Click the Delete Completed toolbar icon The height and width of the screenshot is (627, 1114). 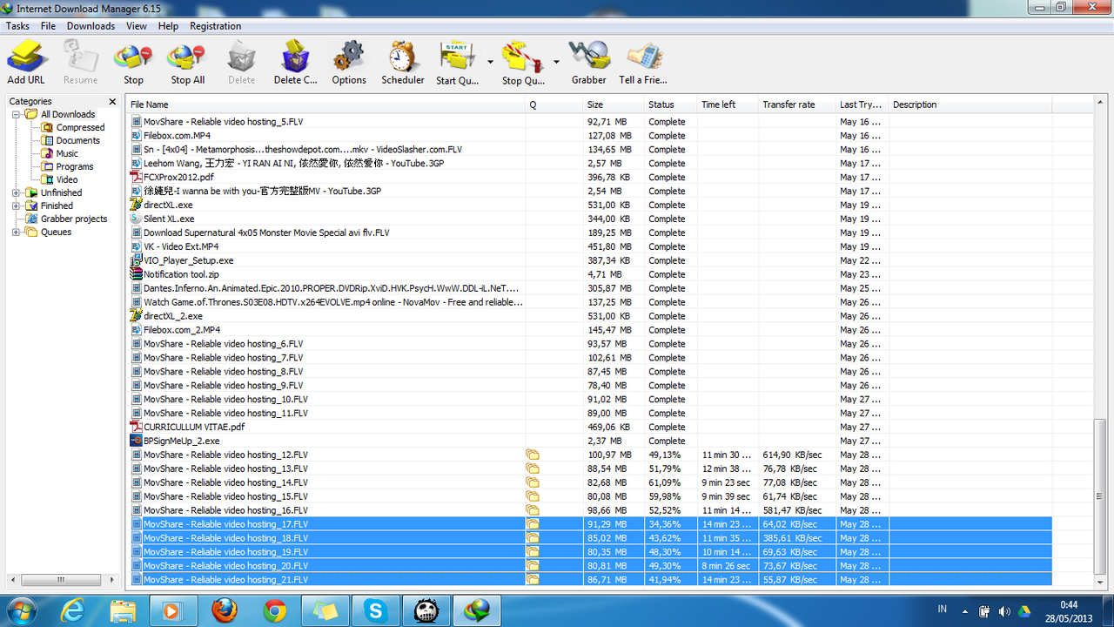click(296, 63)
